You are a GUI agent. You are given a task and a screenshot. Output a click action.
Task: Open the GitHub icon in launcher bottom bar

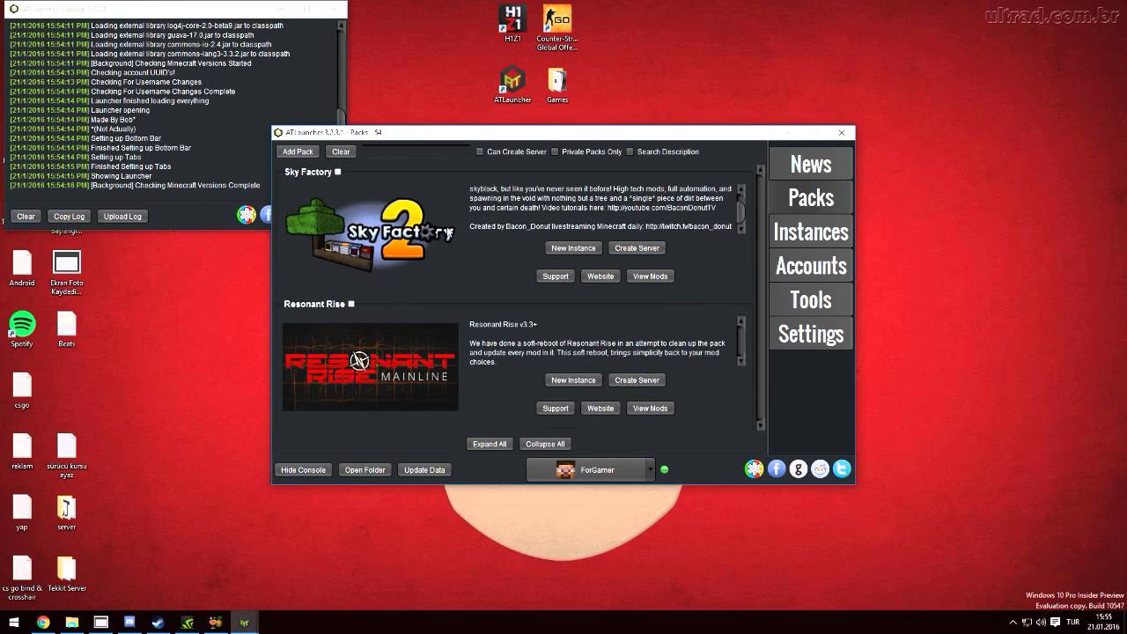pos(799,469)
